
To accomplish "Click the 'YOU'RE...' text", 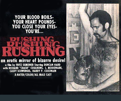I will [x=34, y=31].
